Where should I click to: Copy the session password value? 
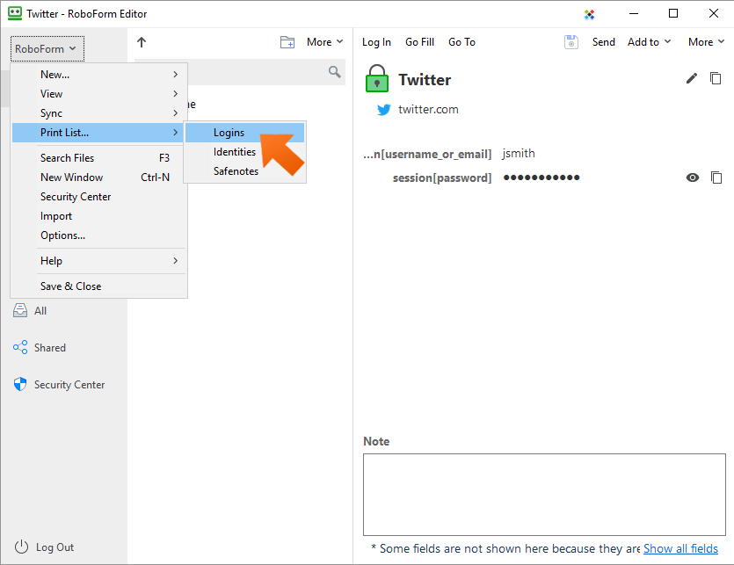pyautogui.click(x=716, y=177)
